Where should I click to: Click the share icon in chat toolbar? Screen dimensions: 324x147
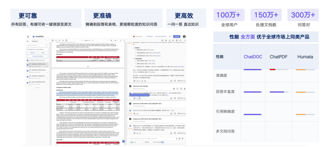(173, 40)
